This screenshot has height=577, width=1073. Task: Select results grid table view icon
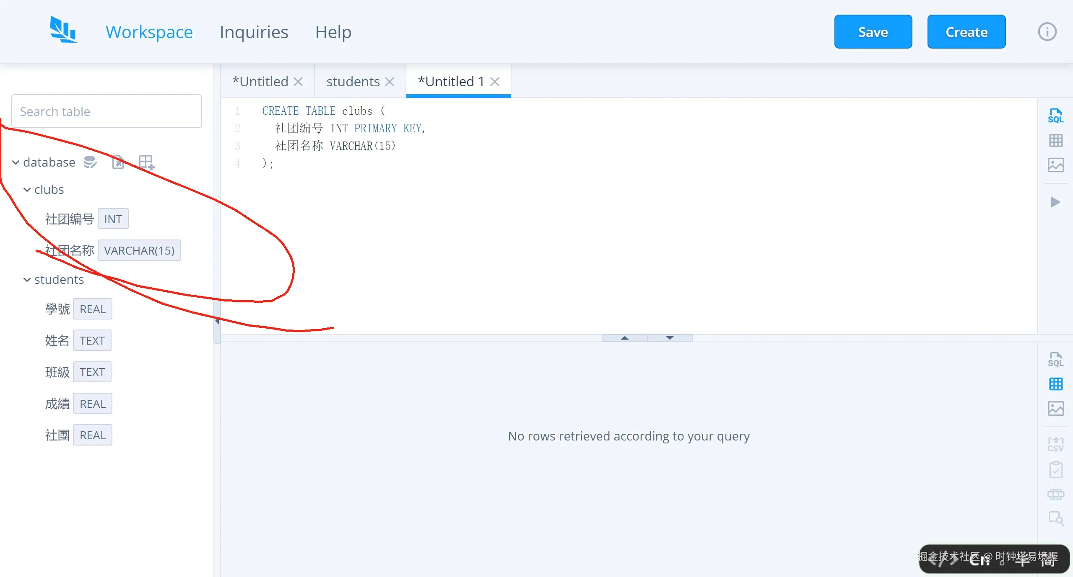click(x=1055, y=384)
